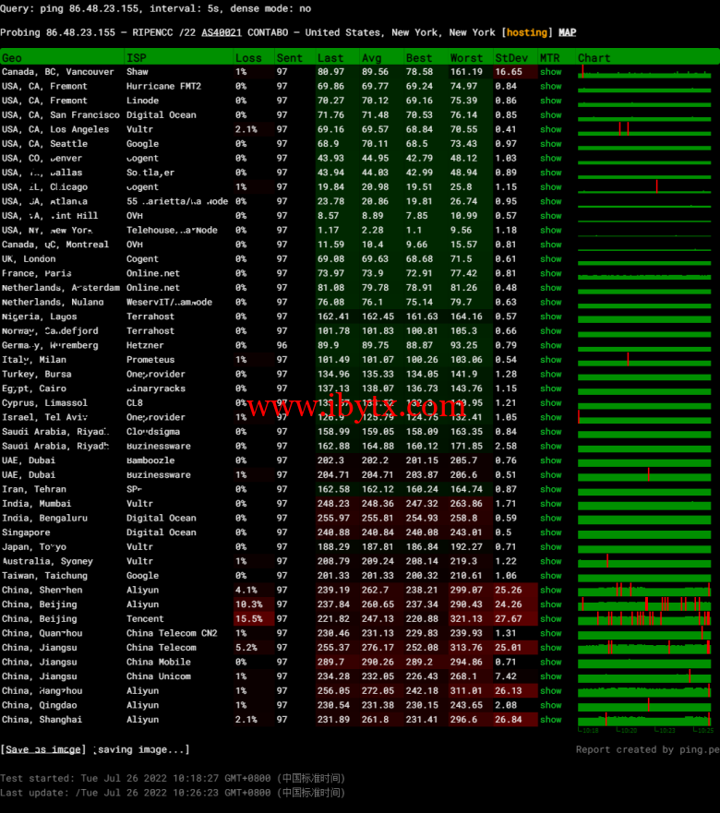This screenshot has height=813, width=720.
Task: Show MTR for UK London Cogent row
Action: click(x=551, y=259)
